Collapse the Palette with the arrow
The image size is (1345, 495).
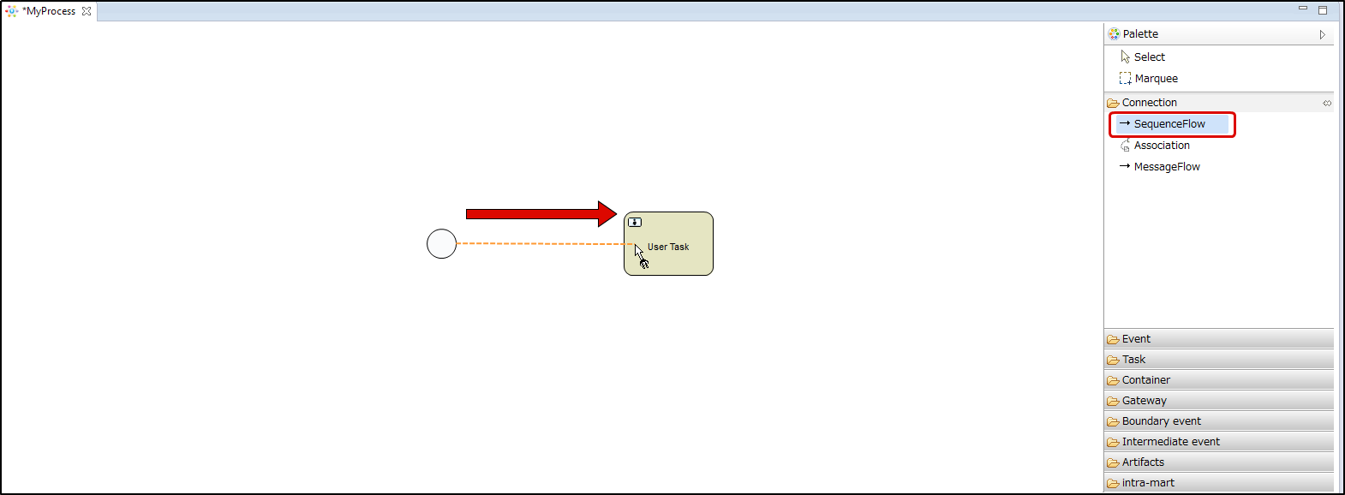click(1323, 34)
